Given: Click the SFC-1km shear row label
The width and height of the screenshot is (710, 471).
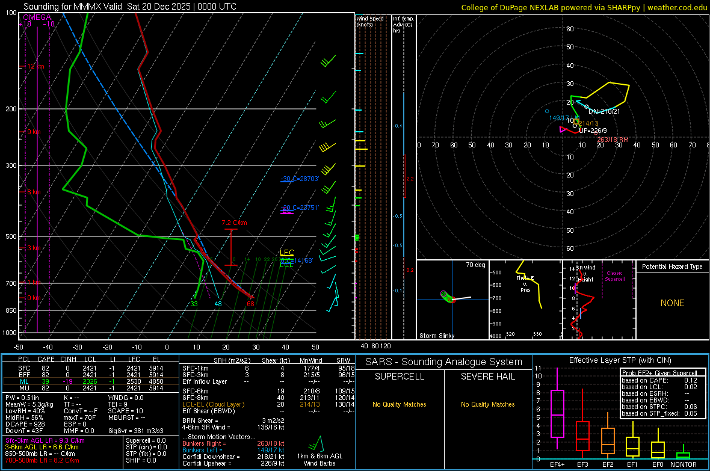Looking at the screenshot, I should 195,368.
